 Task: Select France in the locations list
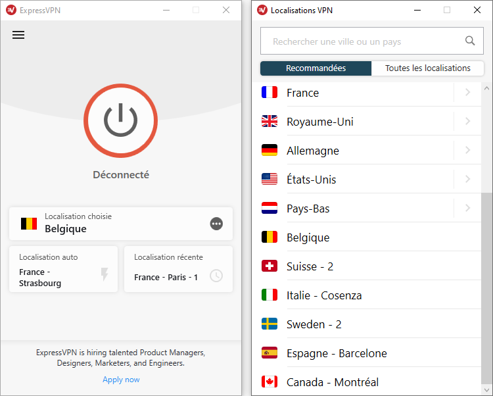(x=367, y=93)
